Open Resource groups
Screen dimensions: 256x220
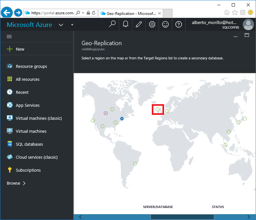point(37,66)
